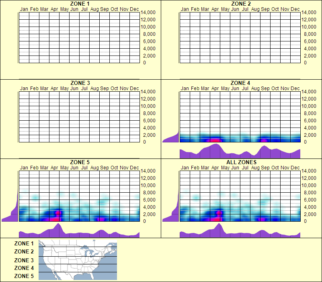The height and width of the screenshot is (282, 322).
Task: Select the Apr label on ZONE 5 axis
Action: point(53,167)
